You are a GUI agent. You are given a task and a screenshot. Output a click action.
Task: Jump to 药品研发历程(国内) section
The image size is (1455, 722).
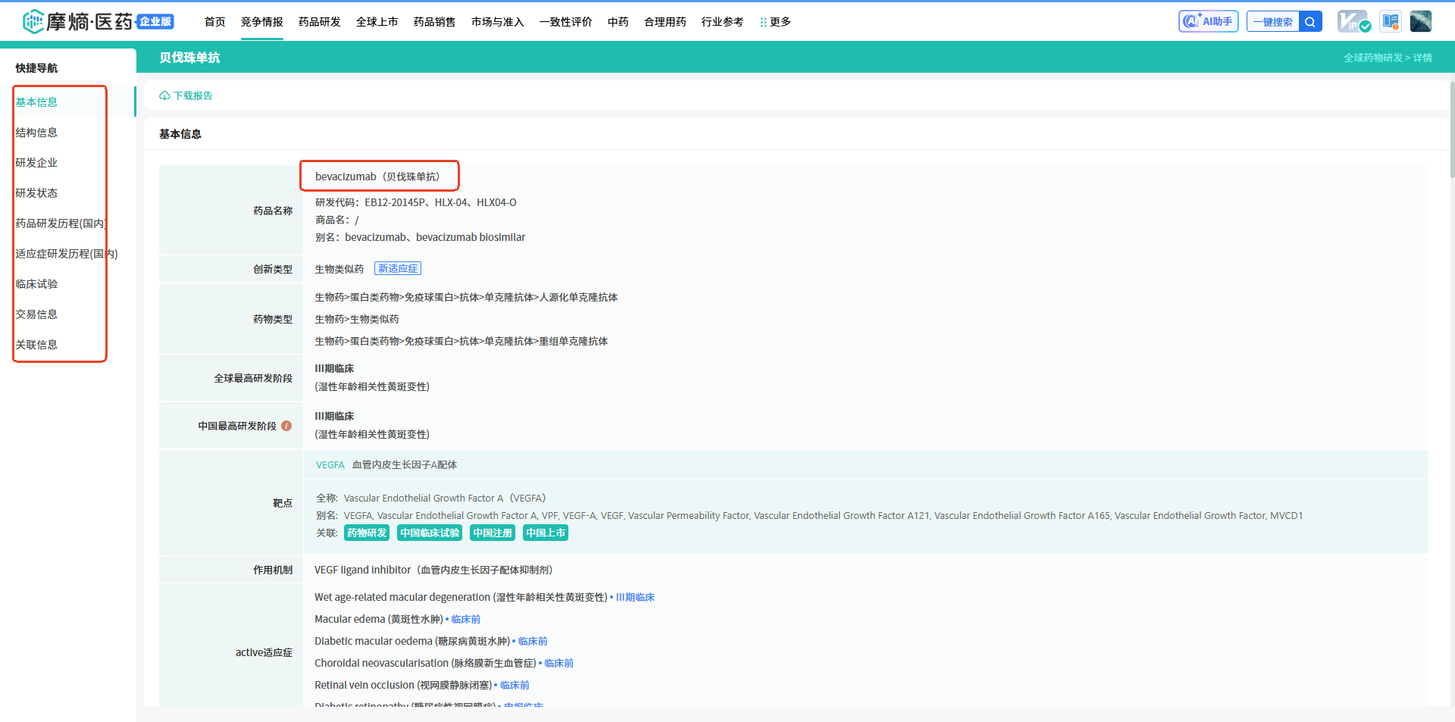coord(61,223)
